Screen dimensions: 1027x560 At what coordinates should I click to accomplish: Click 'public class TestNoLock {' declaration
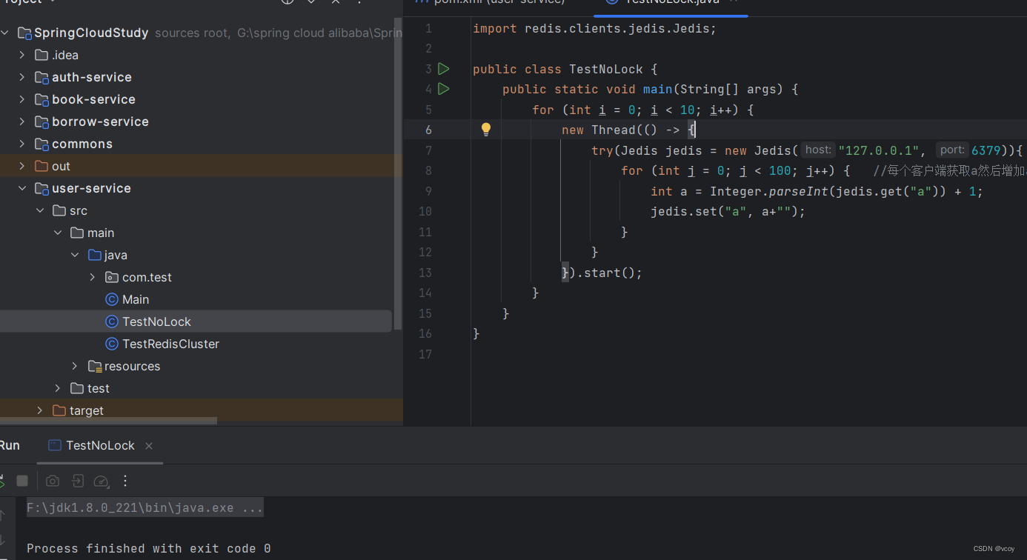(565, 69)
